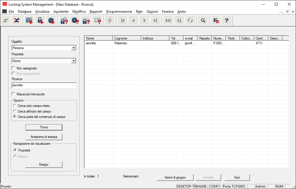This screenshot has width=296, height=189.
Task: Click the new locking system toolbar icon
Action: pos(29,21)
